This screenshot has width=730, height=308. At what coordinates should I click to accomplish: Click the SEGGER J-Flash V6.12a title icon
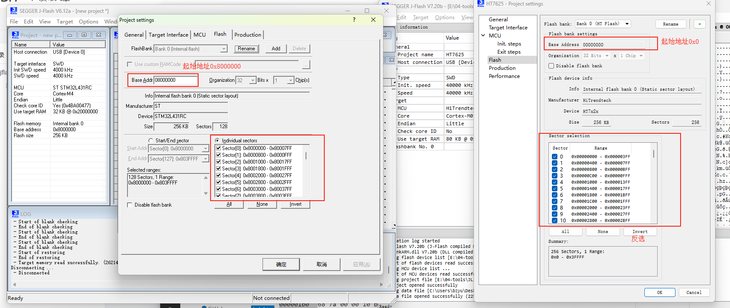click(13, 11)
